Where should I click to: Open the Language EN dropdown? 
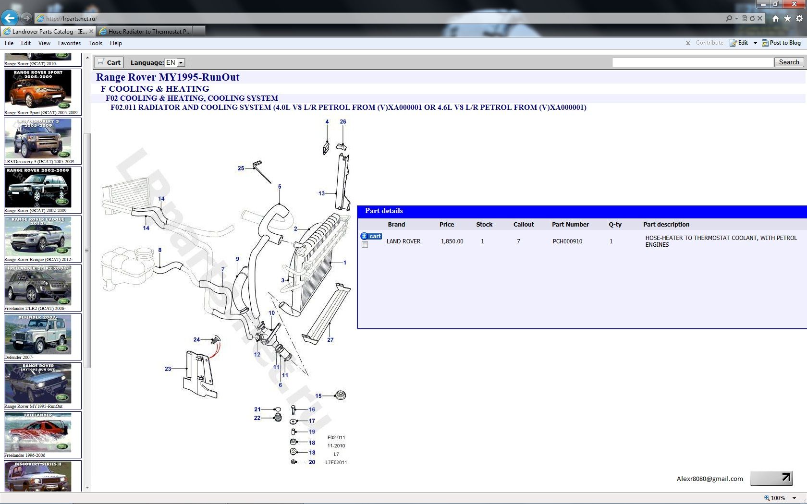pos(175,62)
